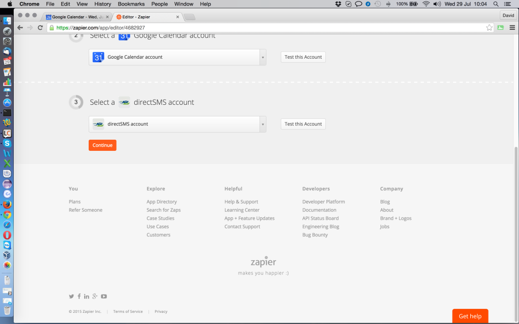Bookmark page with the star icon
Screen dimensions: 519x324
[489, 28]
